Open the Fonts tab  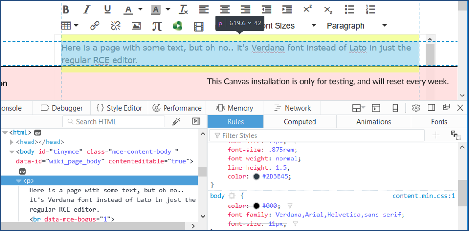click(x=439, y=122)
